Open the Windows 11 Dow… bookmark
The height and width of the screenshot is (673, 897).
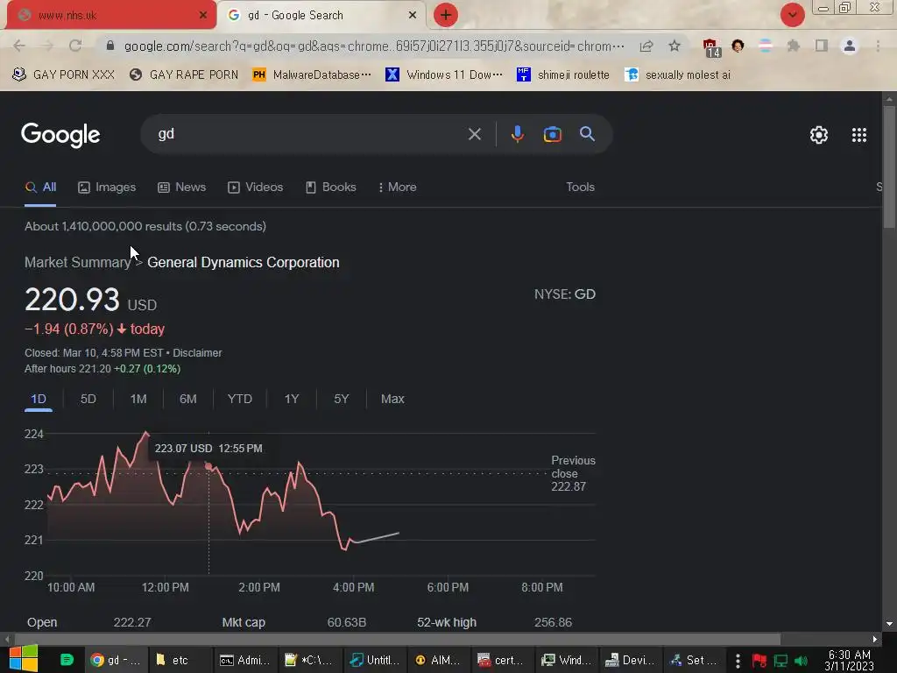pos(444,75)
